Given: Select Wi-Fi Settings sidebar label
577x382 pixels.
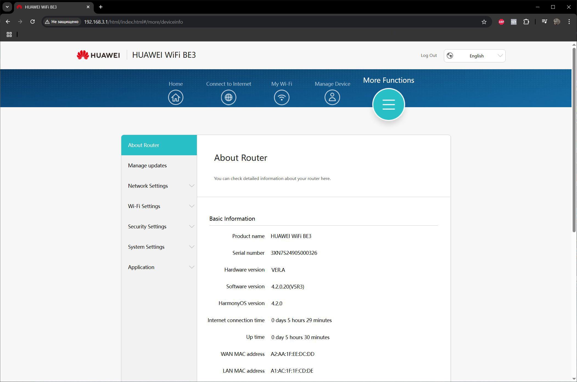Looking at the screenshot, I should tap(144, 206).
